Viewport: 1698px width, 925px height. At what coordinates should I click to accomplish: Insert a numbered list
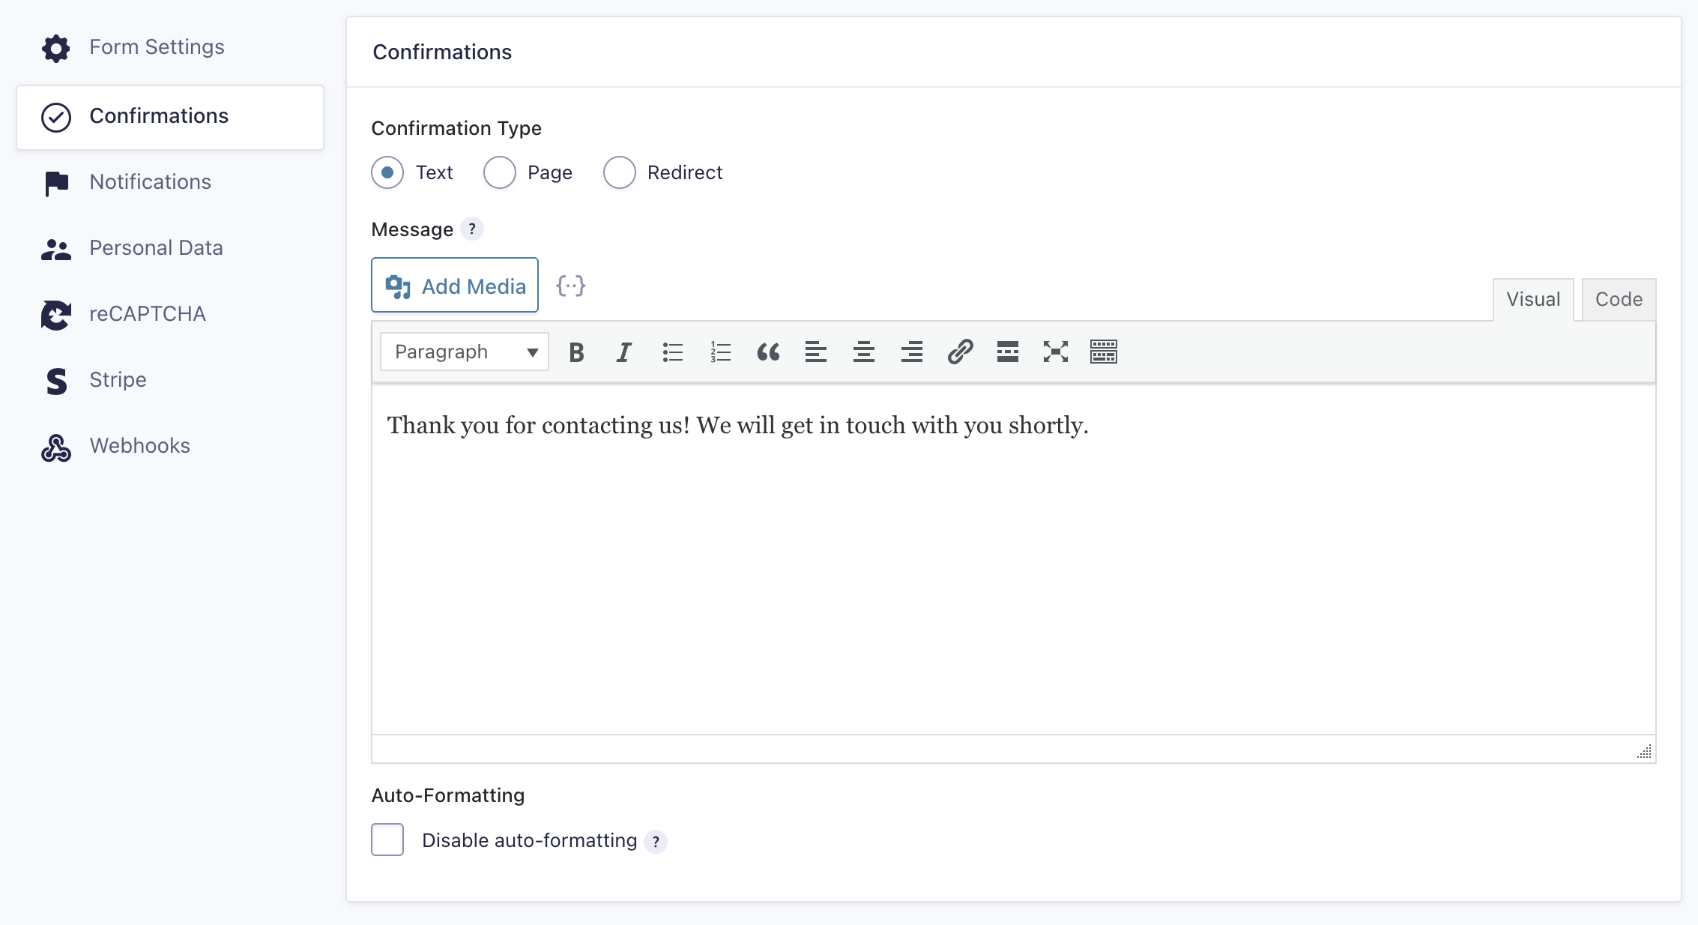tap(720, 352)
